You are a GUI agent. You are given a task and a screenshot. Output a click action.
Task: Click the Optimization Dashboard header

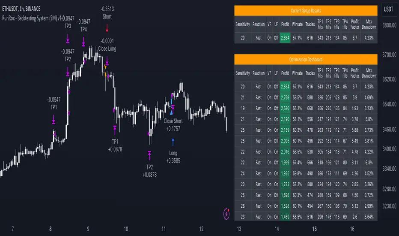click(x=306, y=60)
